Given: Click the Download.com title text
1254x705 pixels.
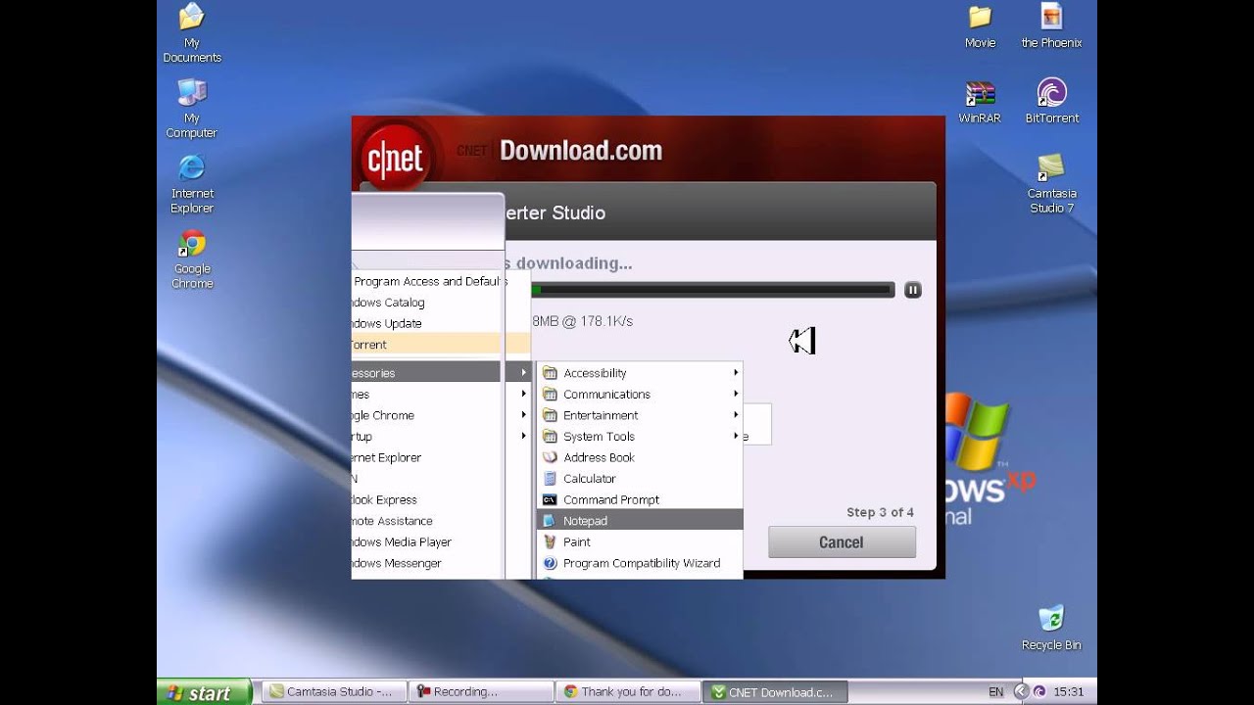Looking at the screenshot, I should [x=581, y=150].
